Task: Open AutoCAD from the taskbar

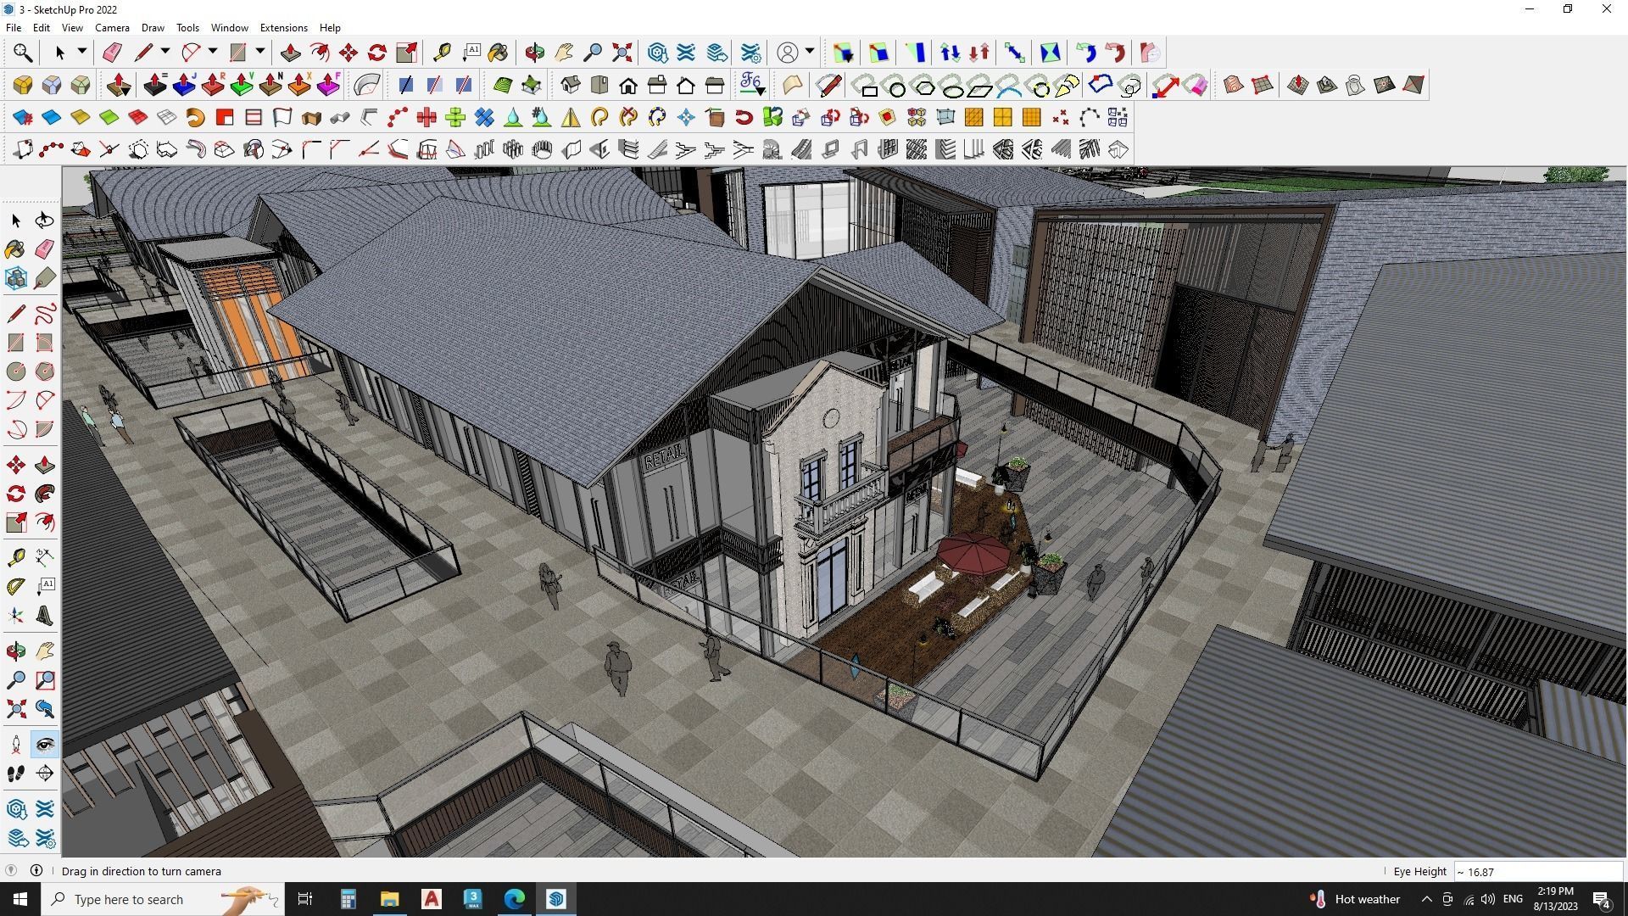Action: click(x=432, y=899)
